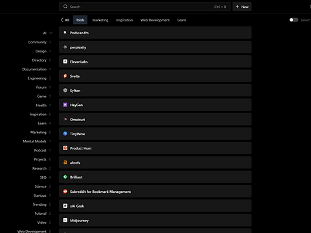
Task: Open the Podscan.fm bookmark
Action: coord(155,33)
